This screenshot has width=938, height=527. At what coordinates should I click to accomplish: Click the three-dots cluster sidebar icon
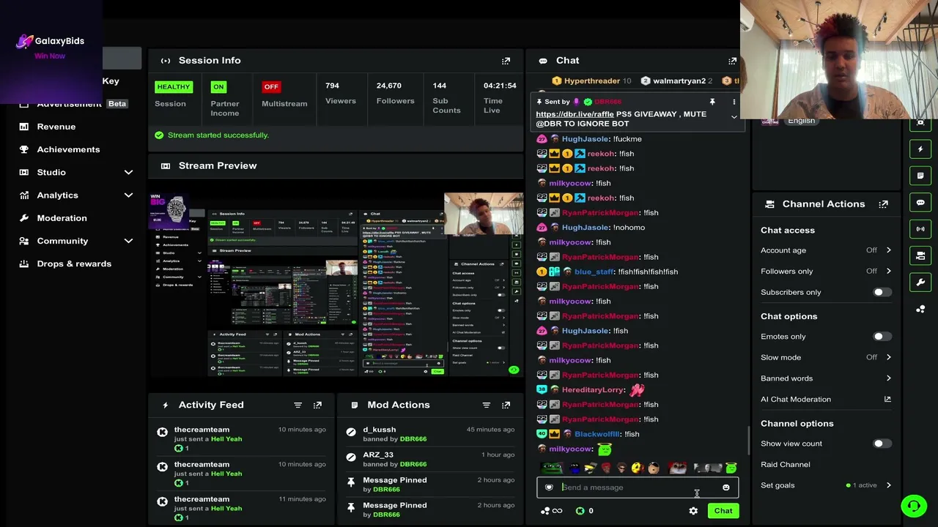tap(920, 309)
